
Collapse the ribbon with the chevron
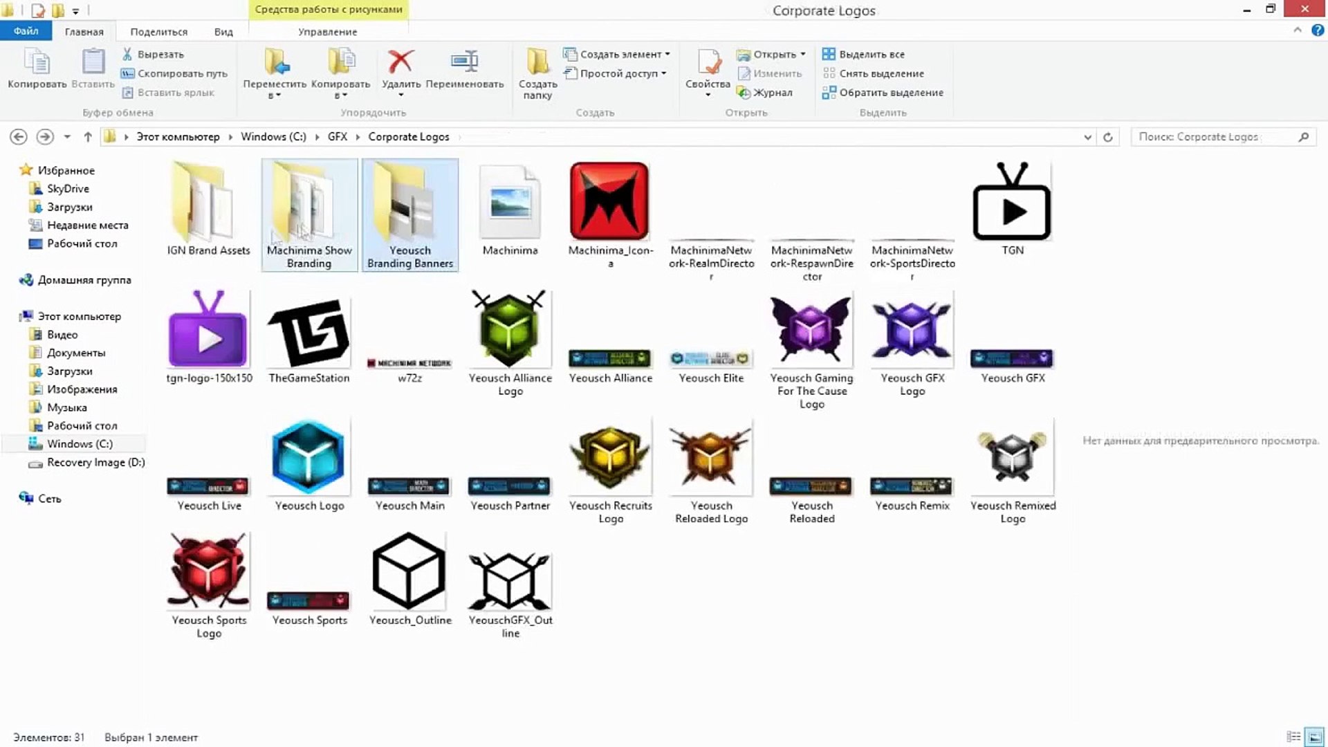pos(1297,30)
